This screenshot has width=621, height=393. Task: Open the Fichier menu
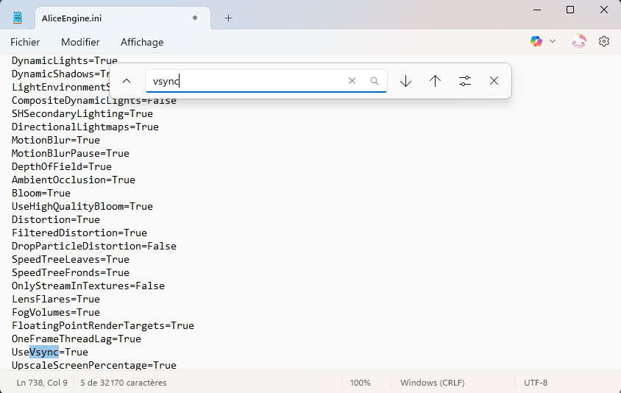[x=25, y=42]
